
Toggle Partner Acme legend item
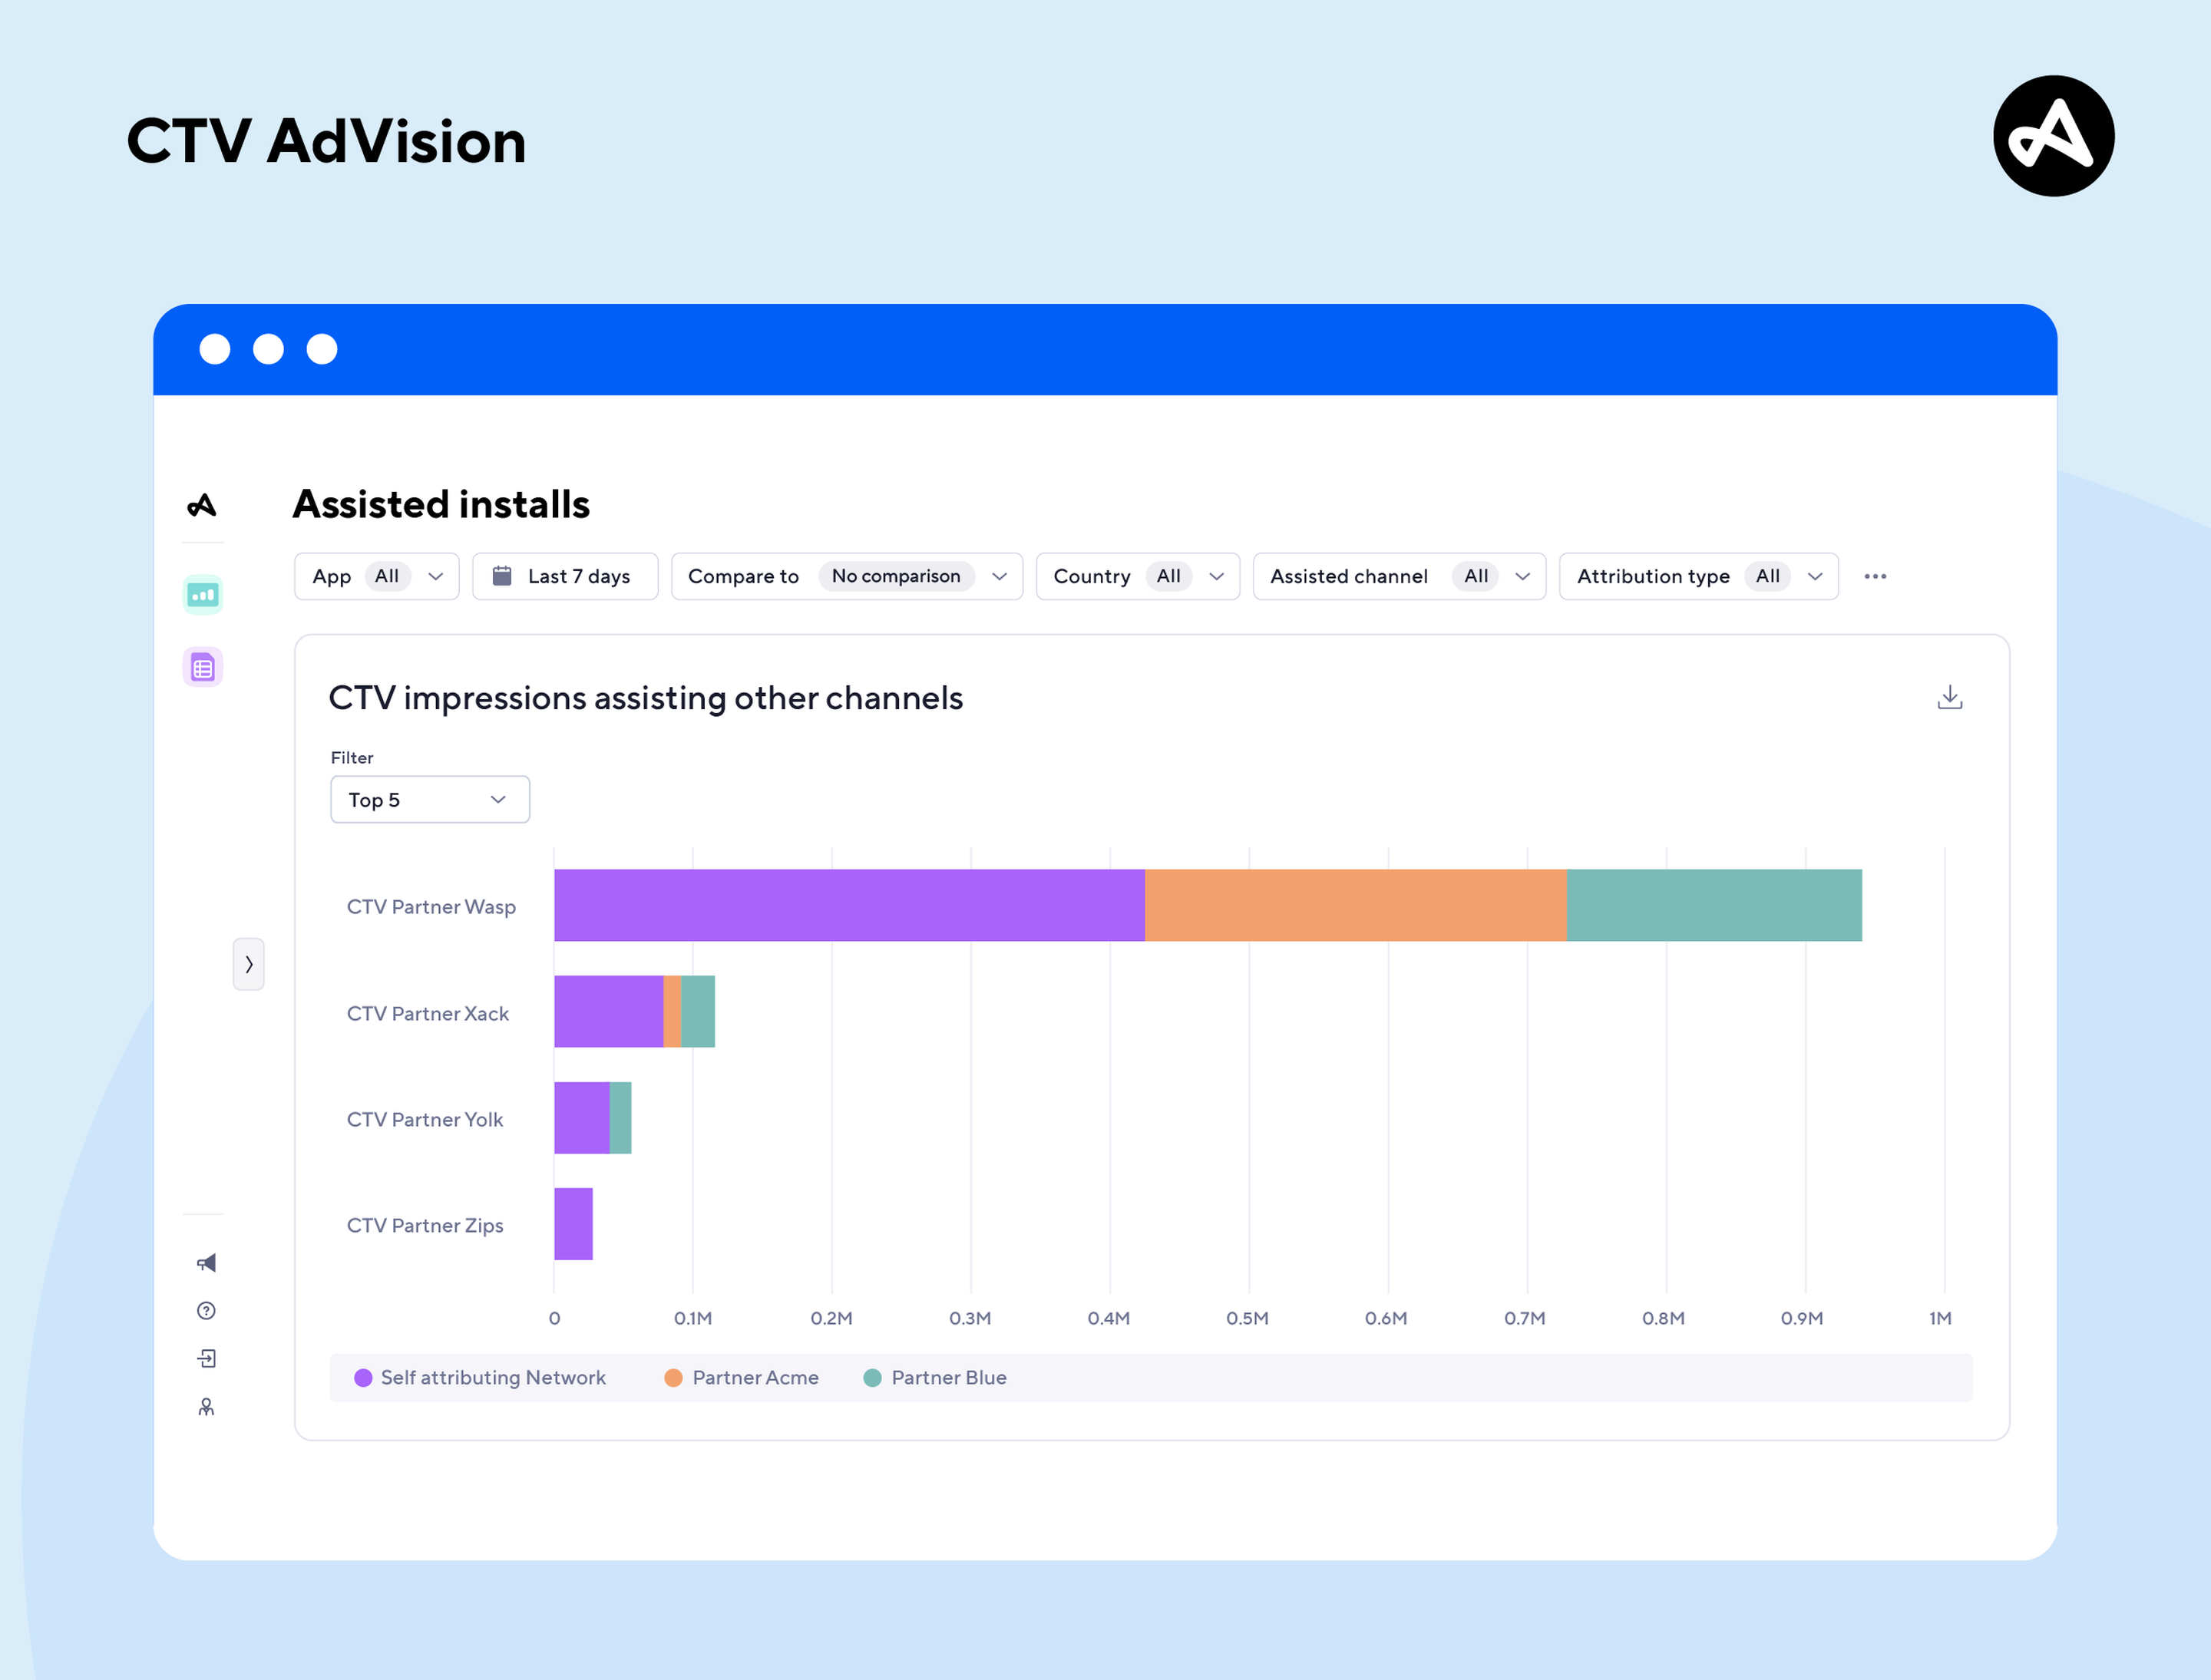[x=742, y=1377]
